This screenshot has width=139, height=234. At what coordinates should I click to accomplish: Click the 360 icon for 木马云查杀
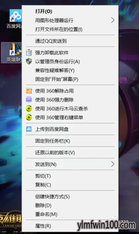coord(29,108)
